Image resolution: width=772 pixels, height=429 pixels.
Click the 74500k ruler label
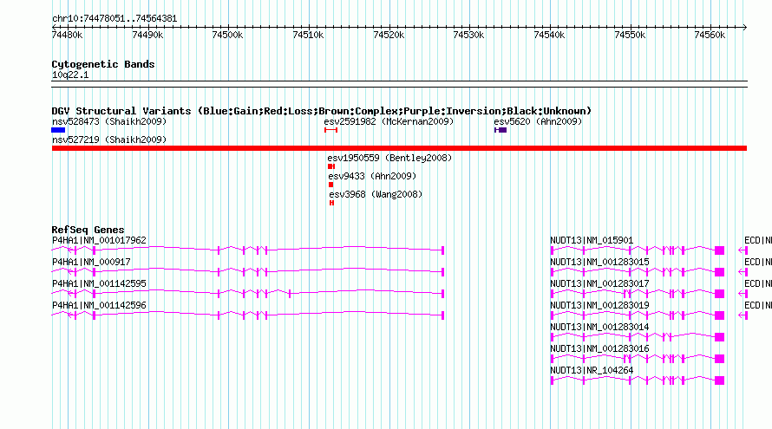tap(227, 35)
